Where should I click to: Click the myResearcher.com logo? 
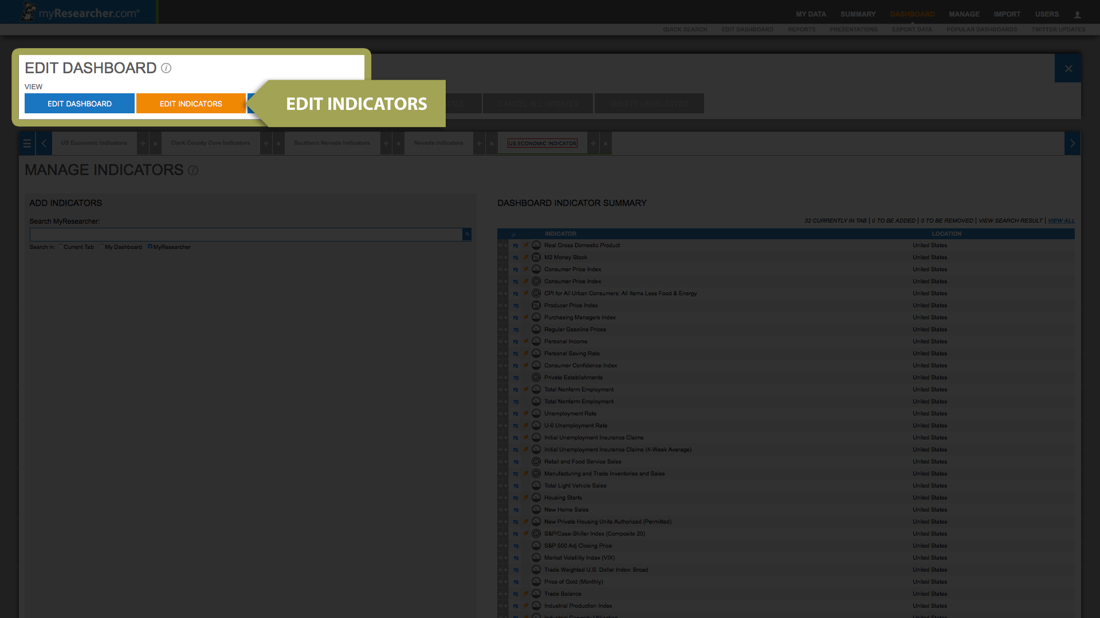[x=81, y=12]
